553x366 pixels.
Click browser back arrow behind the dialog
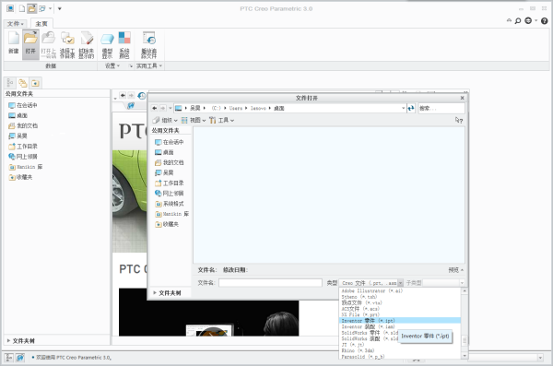(x=123, y=95)
